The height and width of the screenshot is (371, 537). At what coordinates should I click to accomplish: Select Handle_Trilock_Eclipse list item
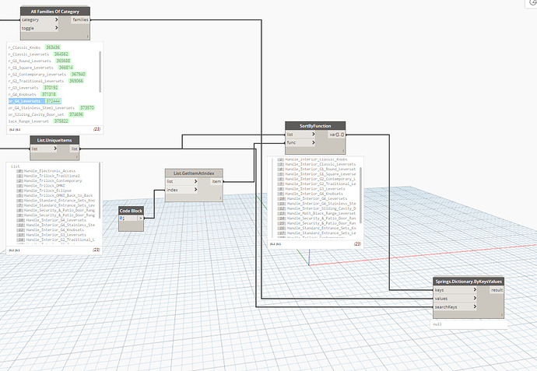click(47, 191)
